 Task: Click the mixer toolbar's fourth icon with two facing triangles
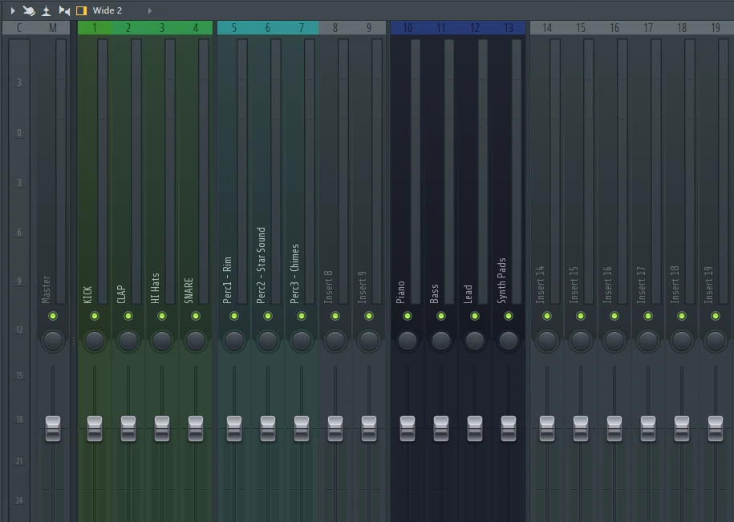(x=64, y=10)
